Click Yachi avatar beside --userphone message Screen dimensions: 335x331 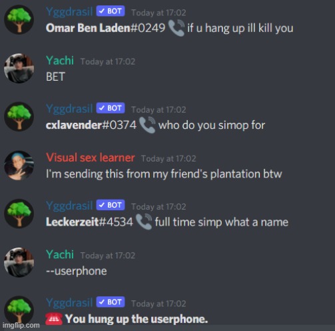tap(19, 262)
